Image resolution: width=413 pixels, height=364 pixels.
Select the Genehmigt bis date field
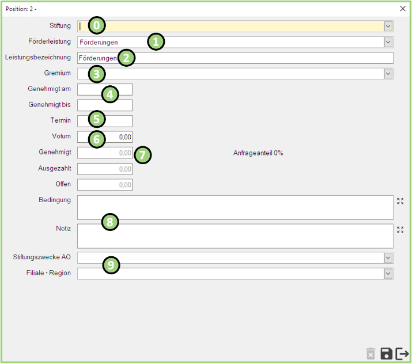coord(105,105)
